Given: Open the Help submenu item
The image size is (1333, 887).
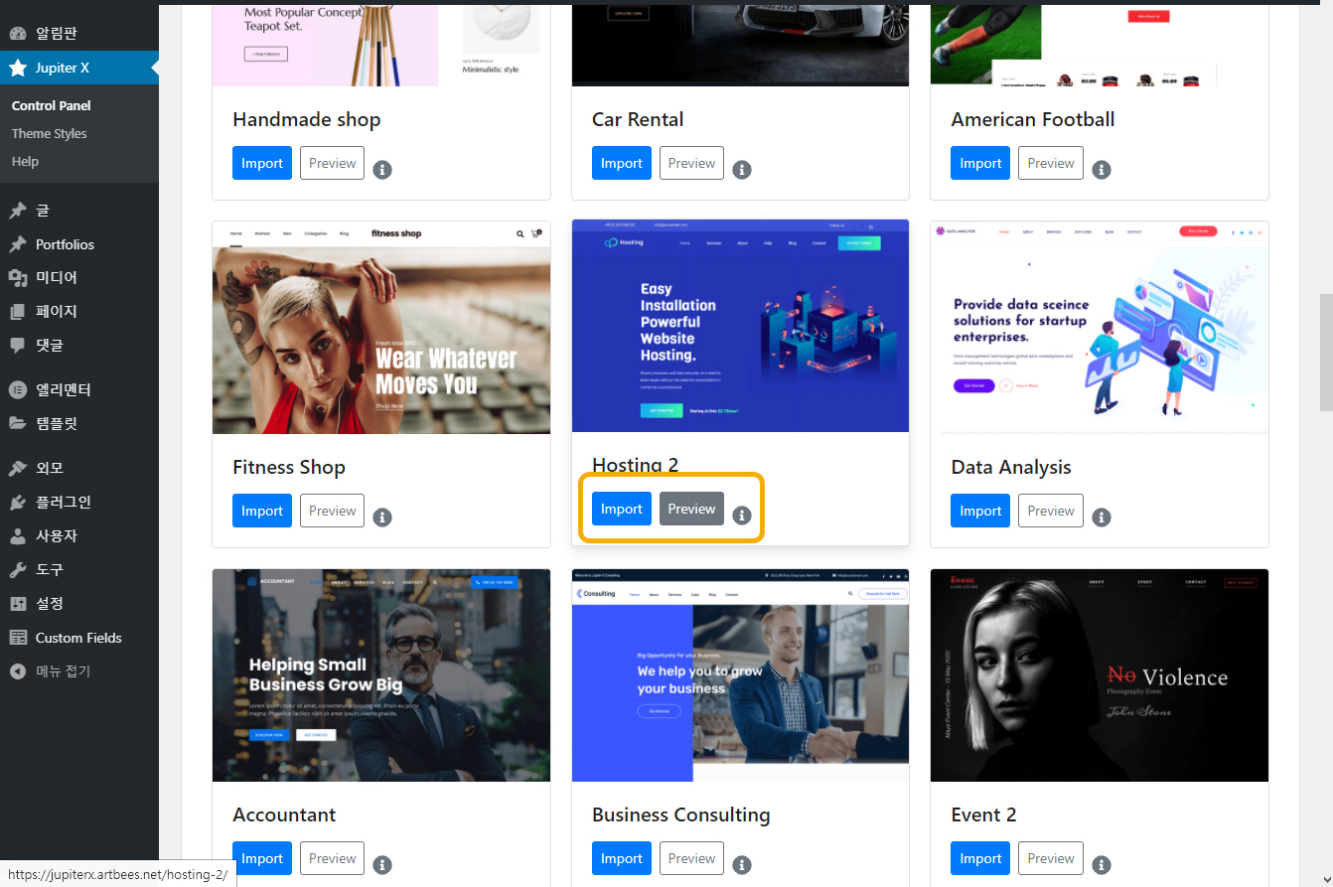Looking at the screenshot, I should 26,161.
